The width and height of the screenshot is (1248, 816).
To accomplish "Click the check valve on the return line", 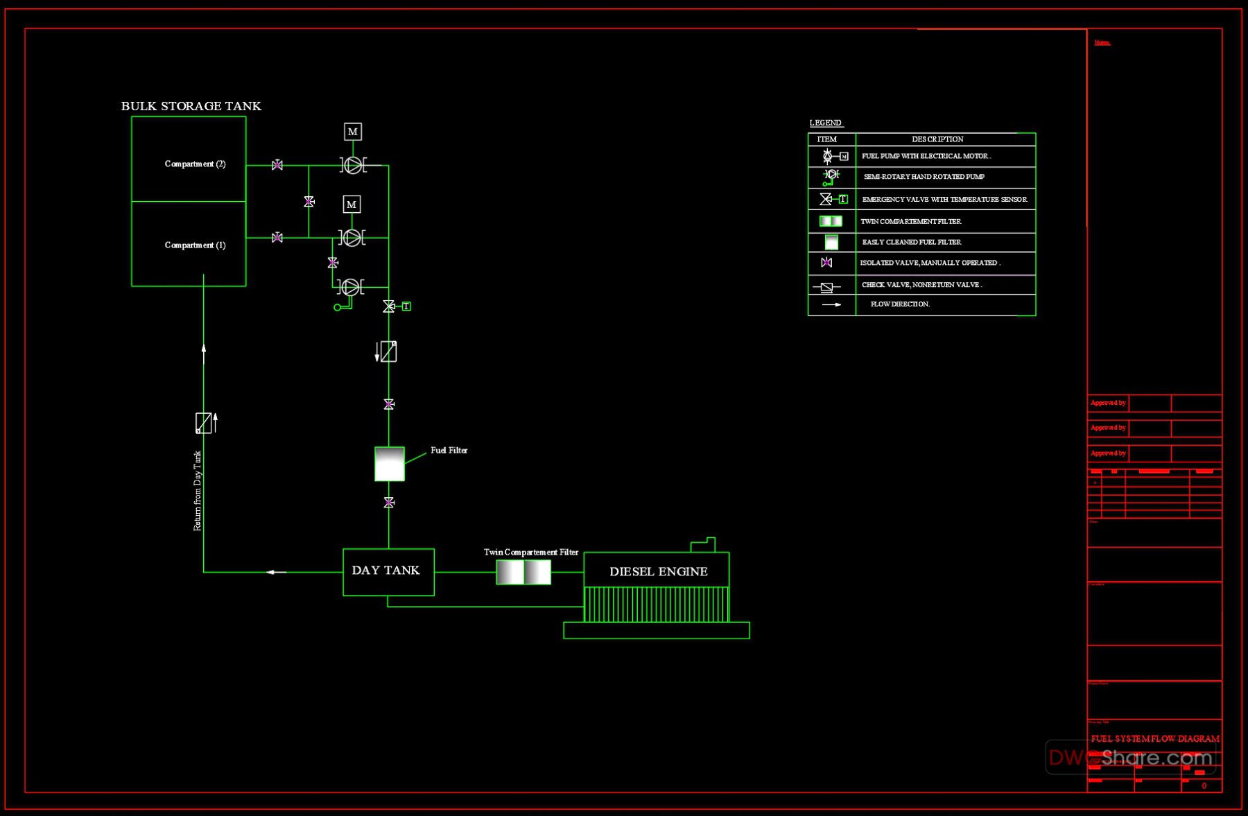I will pyautogui.click(x=203, y=422).
